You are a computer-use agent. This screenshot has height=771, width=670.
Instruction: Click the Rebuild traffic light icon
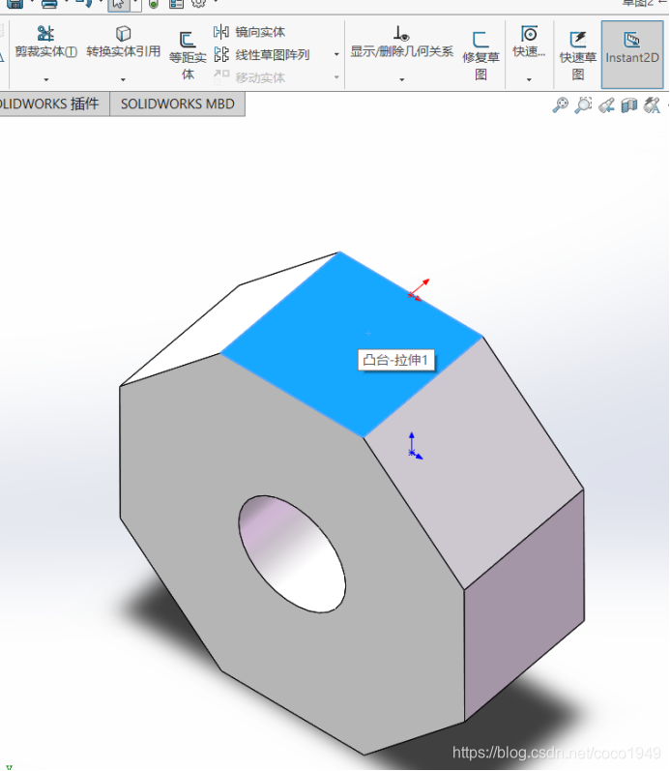point(154,4)
